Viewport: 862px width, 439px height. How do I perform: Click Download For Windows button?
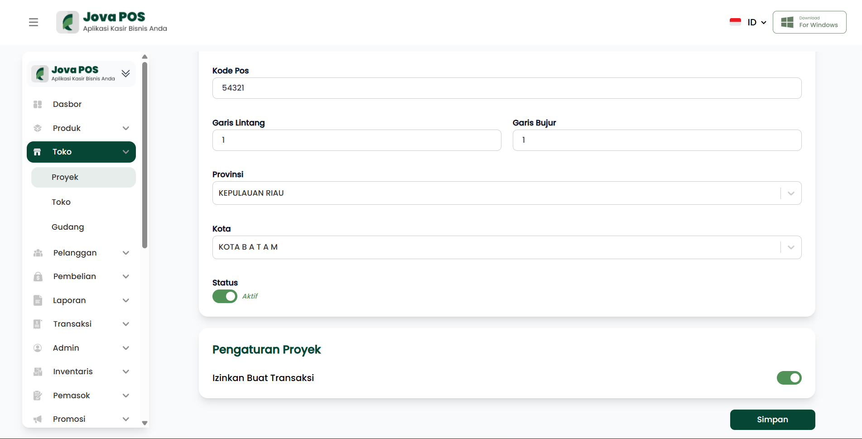pos(809,22)
